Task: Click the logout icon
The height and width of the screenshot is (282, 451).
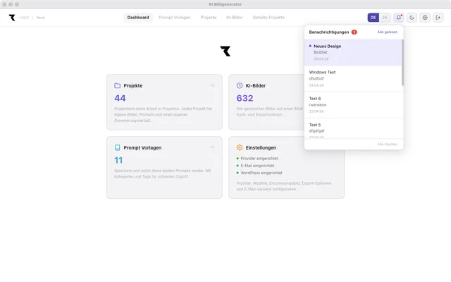Action: pos(438,18)
